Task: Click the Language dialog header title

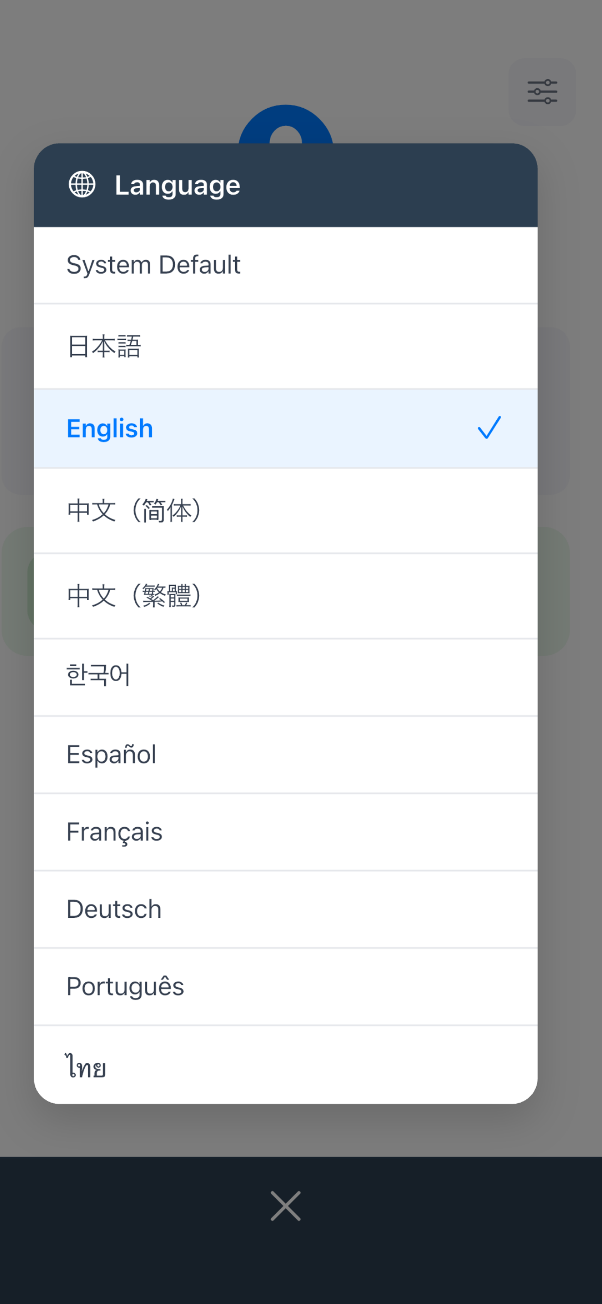Action: pos(177,185)
